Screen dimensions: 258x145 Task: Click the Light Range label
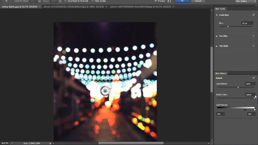222,105
